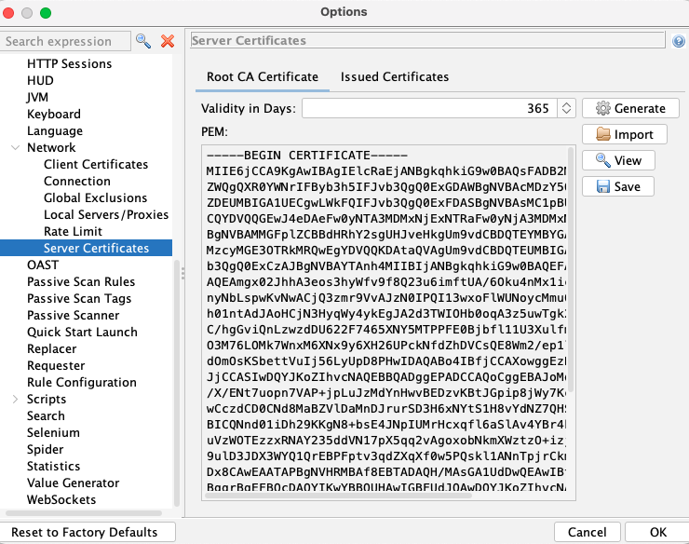Import a root CA certificate
The image size is (689, 544).
[625, 134]
